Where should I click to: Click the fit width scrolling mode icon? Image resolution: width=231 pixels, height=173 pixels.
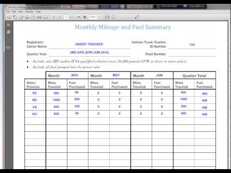[x=107, y=17]
